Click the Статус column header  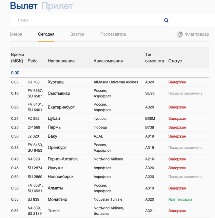pyautogui.click(x=175, y=61)
